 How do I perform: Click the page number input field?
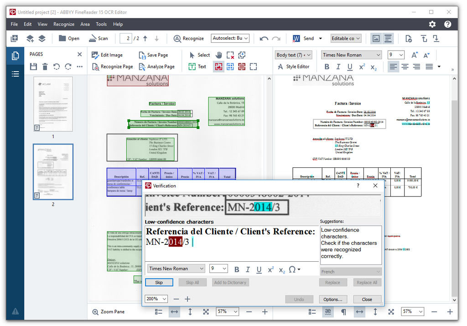(126, 38)
